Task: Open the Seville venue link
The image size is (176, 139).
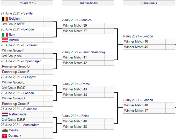Action: [28, 13]
